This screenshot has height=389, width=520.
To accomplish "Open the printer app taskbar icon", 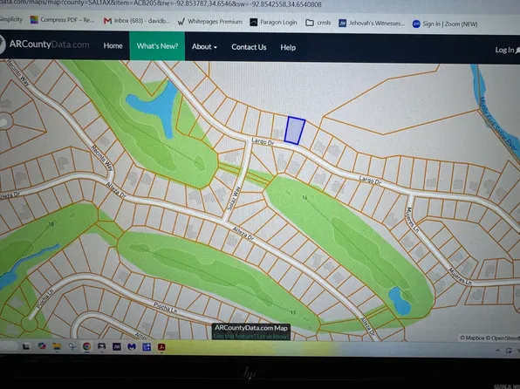I will click(101, 346).
